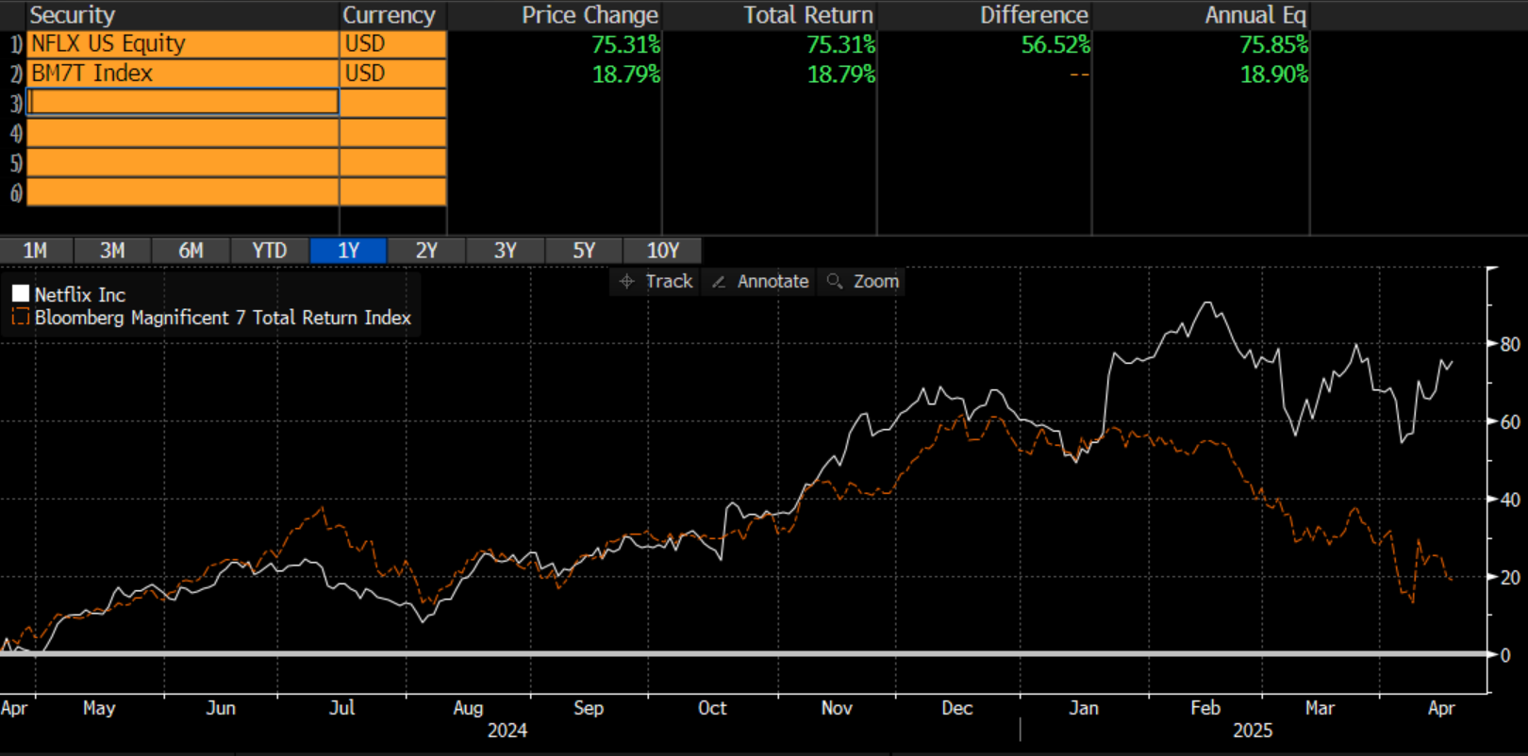The width and height of the screenshot is (1528, 756).
Task: Click the Track crosshair icon
Action: (627, 281)
